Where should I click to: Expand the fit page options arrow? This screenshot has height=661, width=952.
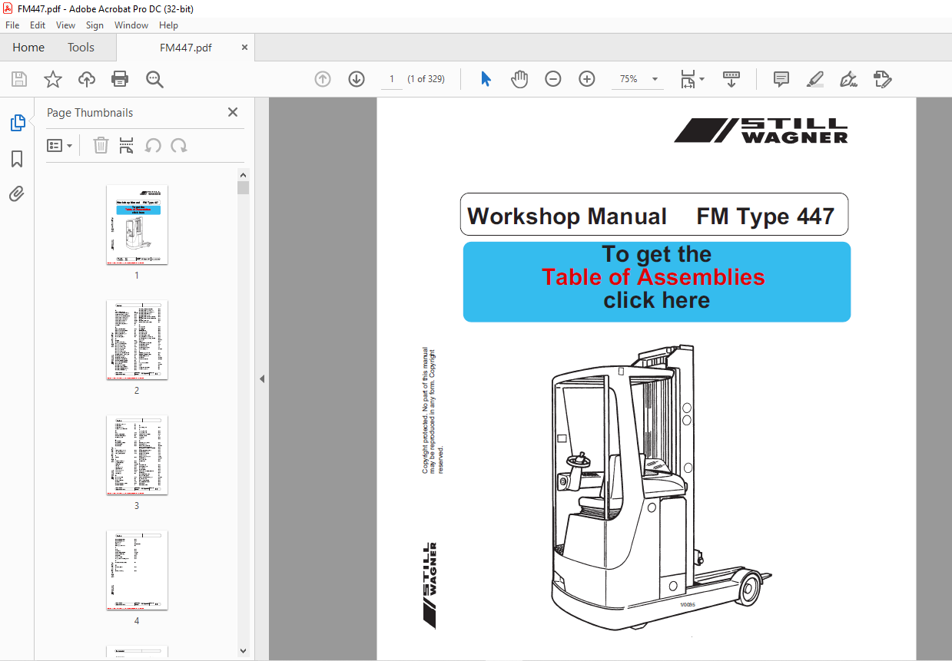702,79
